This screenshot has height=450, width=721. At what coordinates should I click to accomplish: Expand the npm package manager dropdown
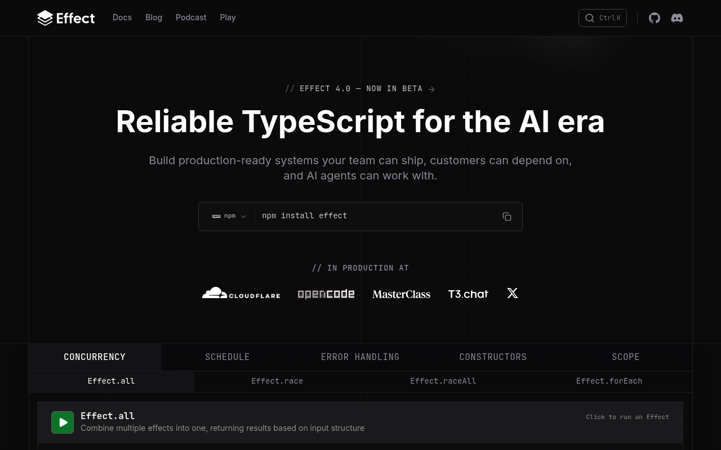pos(229,216)
